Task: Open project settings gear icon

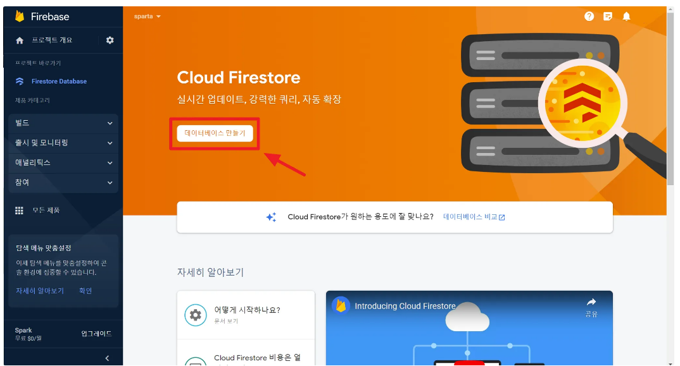Action: [110, 40]
